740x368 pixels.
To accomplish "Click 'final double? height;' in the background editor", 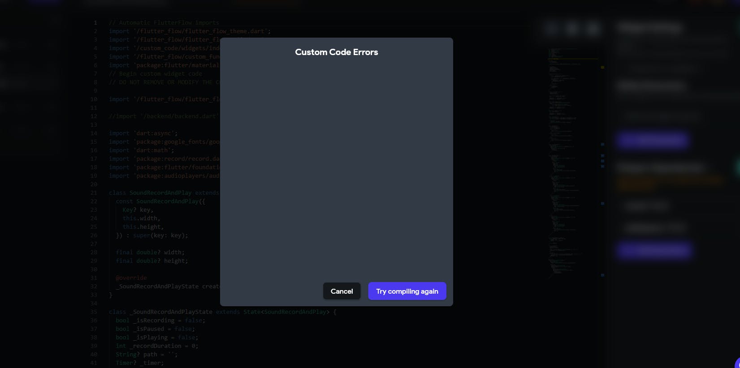I will (152, 261).
